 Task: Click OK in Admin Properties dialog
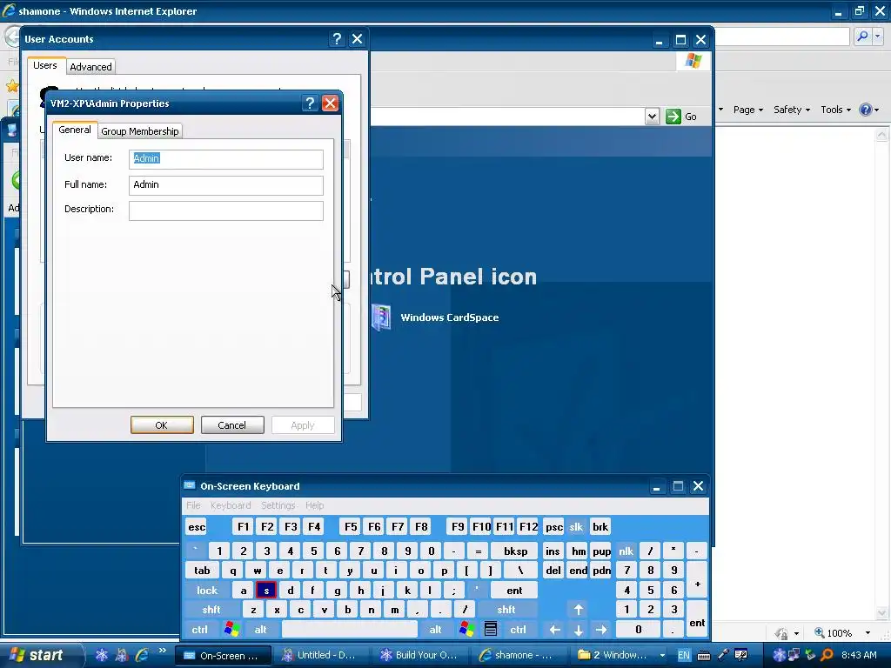(162, 424)
